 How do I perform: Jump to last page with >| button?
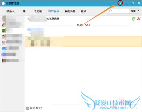(x=137, y=108)
